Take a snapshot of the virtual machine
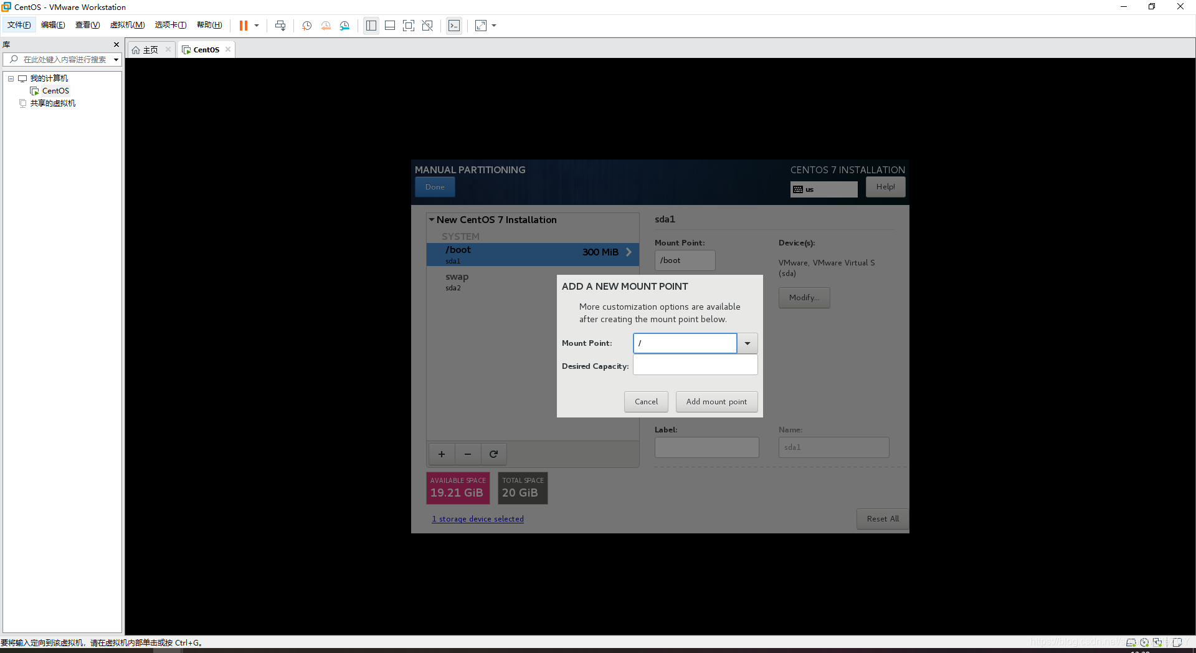1196x653 pixels. pos(307,26)
